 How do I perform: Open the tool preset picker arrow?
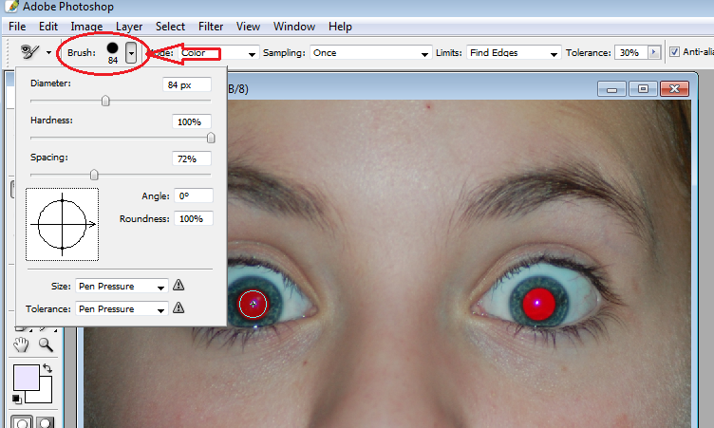pos(48,53)
